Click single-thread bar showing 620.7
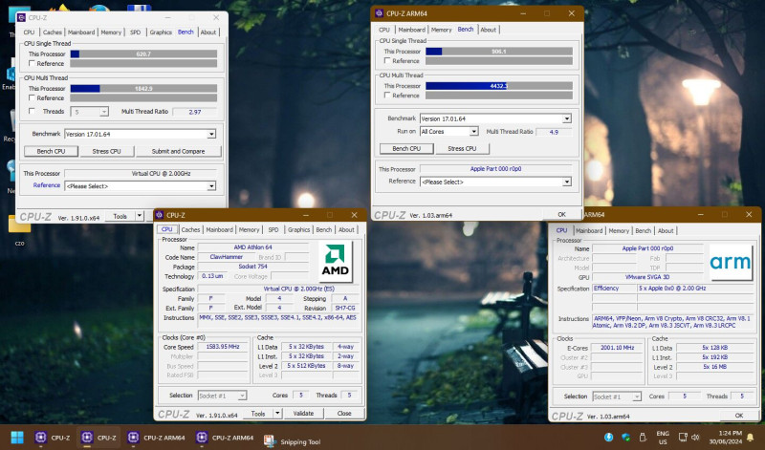 point(143,54)
